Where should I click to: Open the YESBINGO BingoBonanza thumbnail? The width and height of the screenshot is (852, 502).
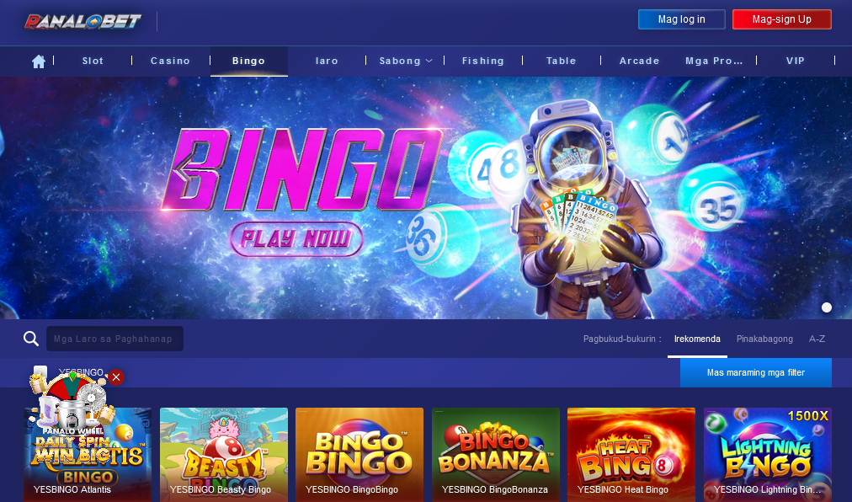point(496,455)
